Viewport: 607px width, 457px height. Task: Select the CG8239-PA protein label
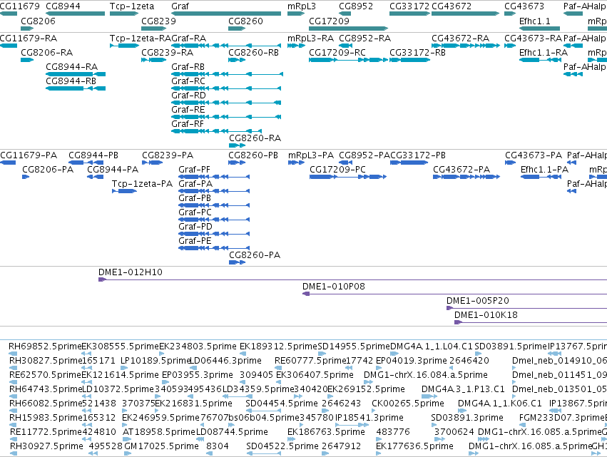[x=167, y=155]
